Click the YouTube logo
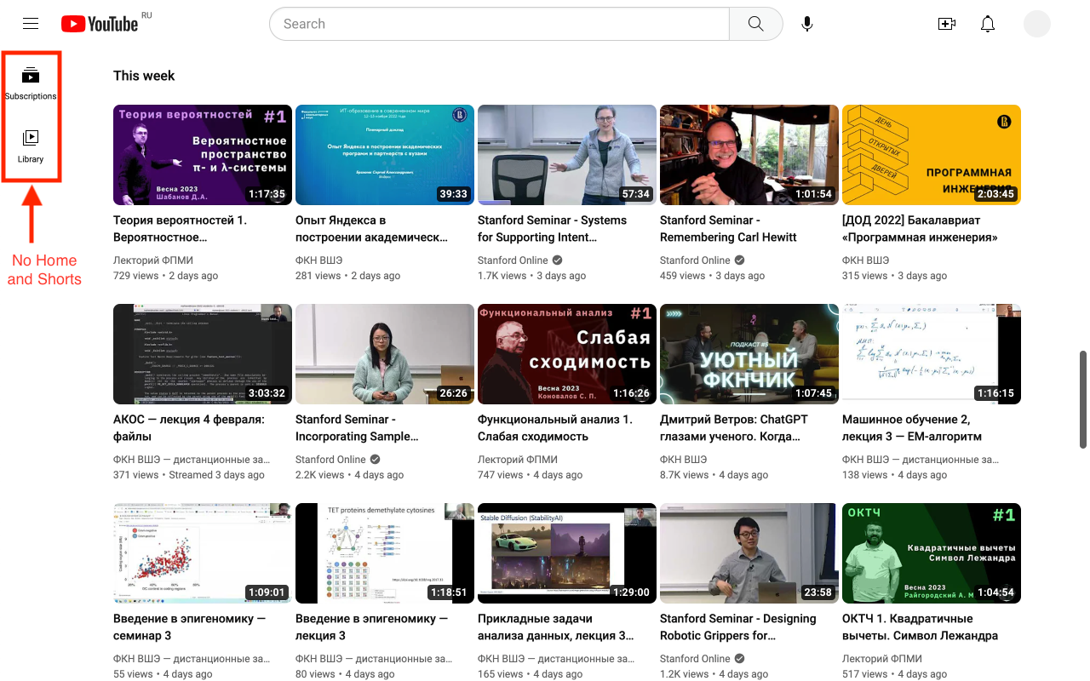 [100, 24]
